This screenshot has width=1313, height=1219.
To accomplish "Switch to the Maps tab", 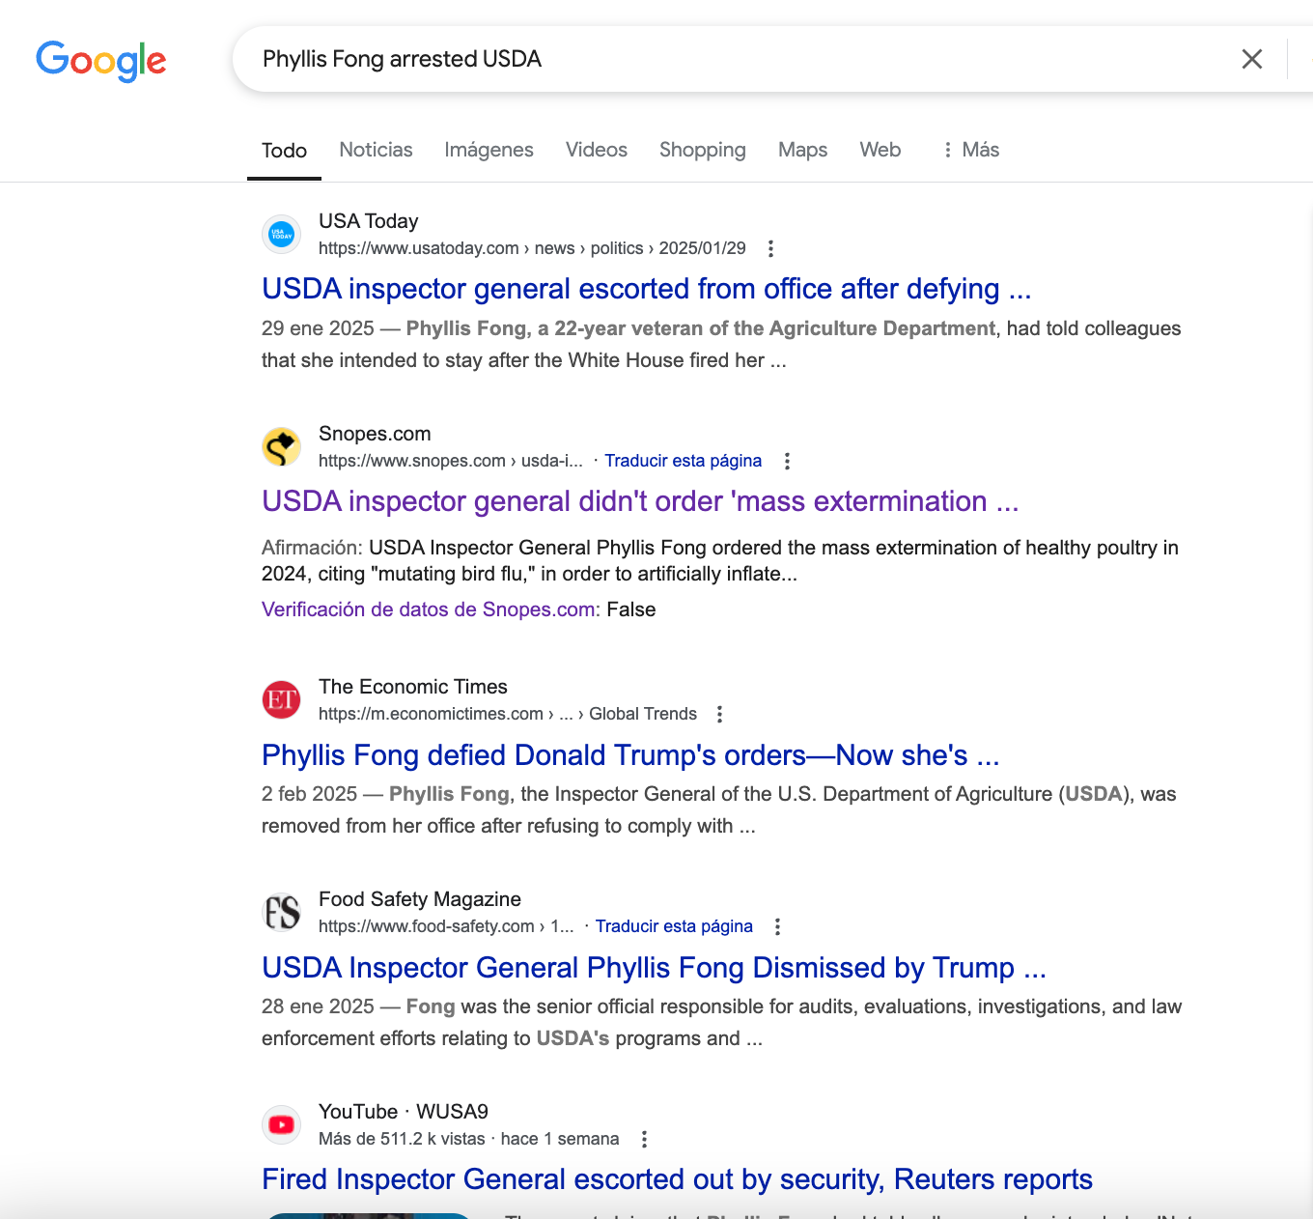I will tap(803, 150).
